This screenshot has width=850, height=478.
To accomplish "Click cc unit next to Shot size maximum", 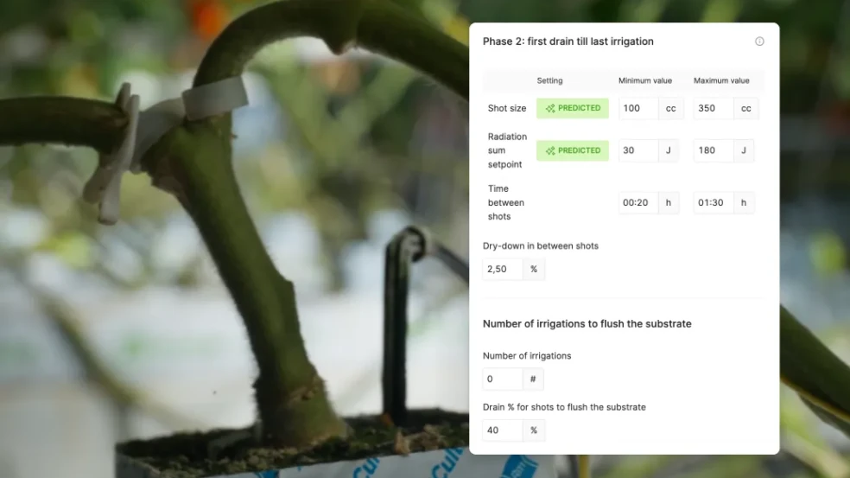I will coord(746,108).
